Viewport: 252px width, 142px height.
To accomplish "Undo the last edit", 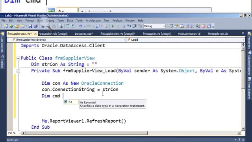I will point(80,26).
